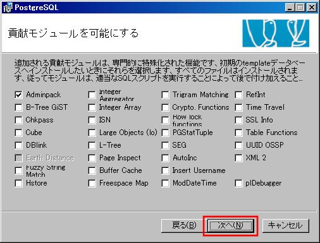
Task: Enable the ISN module checkbox
Action: [92, 120]
